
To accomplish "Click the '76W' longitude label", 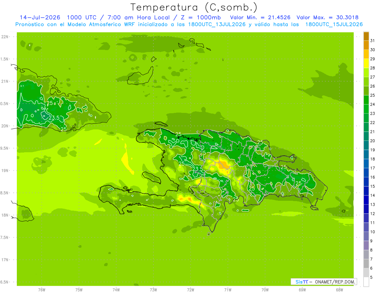I will point(42,290).
